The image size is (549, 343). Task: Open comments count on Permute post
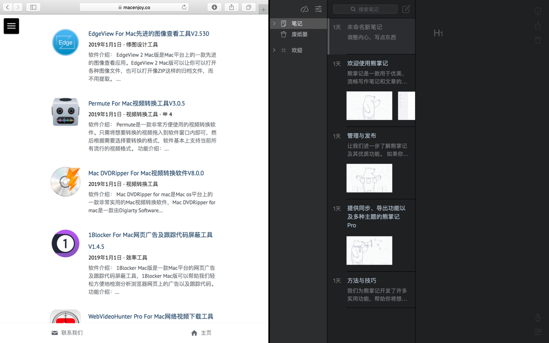tap(167, 114)
